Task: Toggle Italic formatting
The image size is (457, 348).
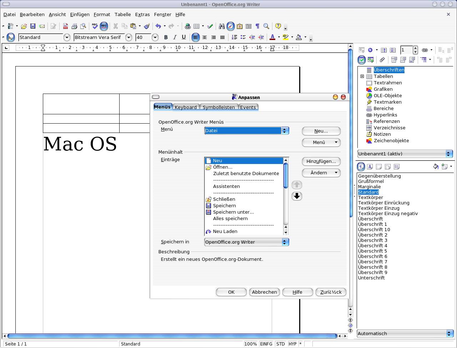Action: pyautogui.click(x=175, y=37)
